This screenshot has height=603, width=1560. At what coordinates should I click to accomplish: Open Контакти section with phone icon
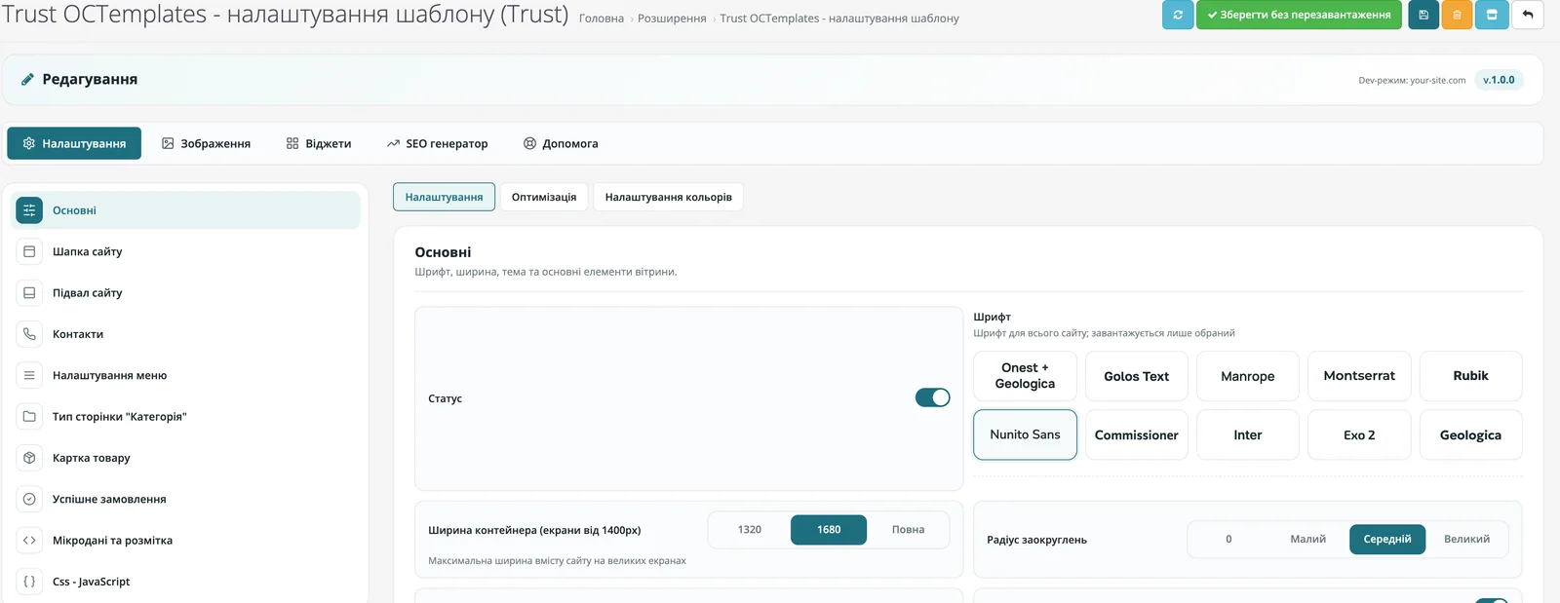(x=185, y=334)
